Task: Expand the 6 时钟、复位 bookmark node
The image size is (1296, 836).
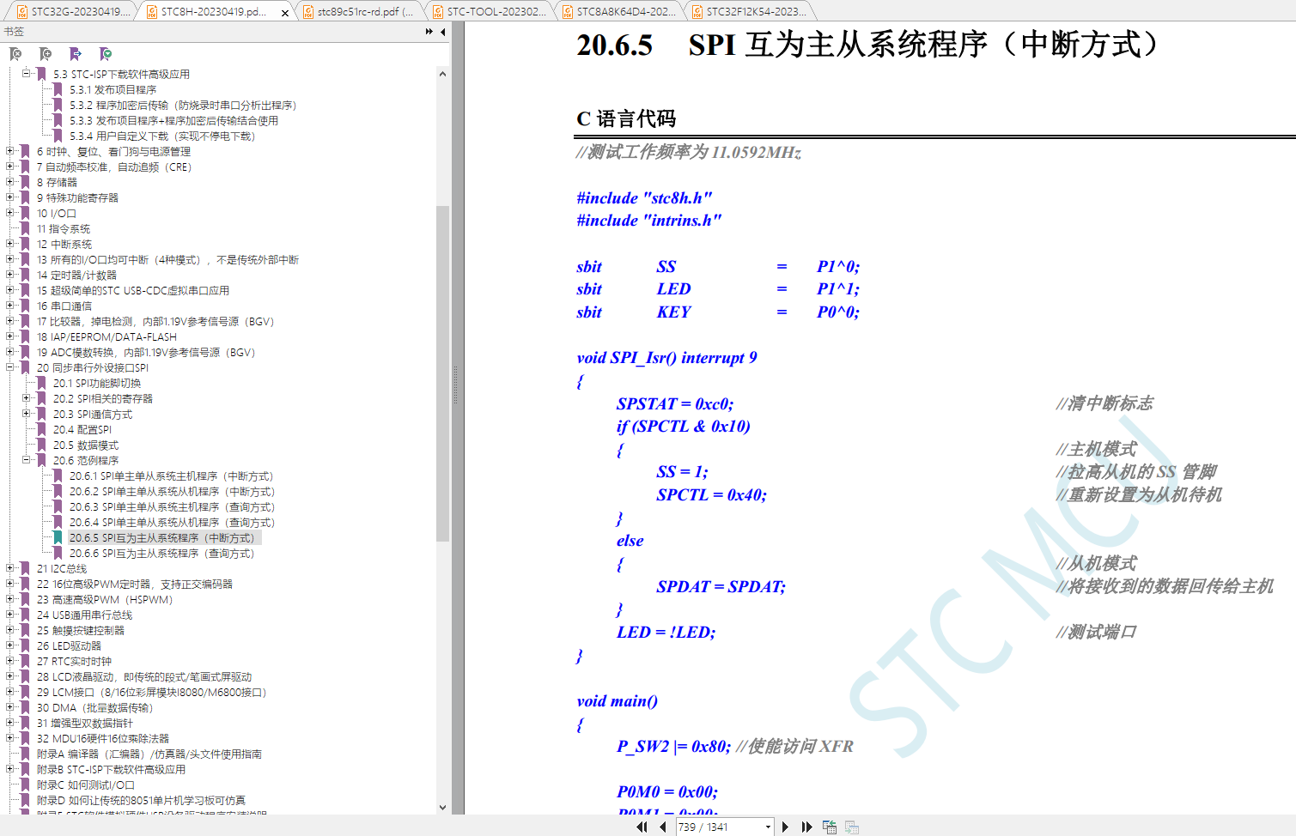Action: tap(9, 151)
